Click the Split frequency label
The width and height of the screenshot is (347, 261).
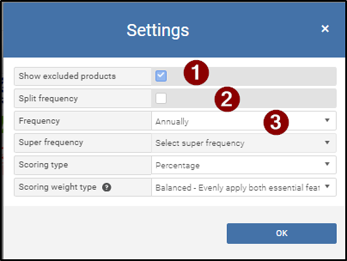[48, 99]
